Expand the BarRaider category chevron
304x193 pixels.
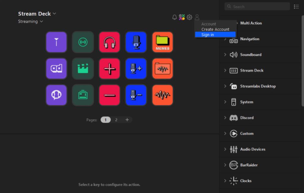[225, 165]
